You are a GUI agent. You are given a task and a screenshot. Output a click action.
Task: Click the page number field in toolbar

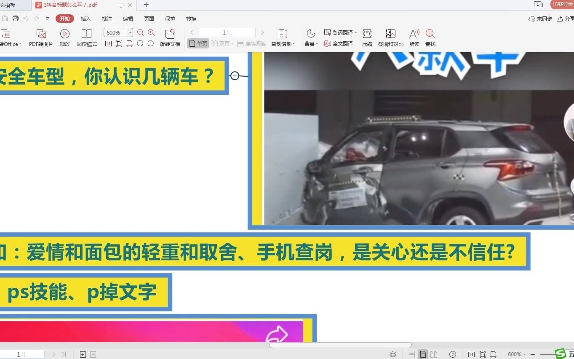(x=227, y=32)
